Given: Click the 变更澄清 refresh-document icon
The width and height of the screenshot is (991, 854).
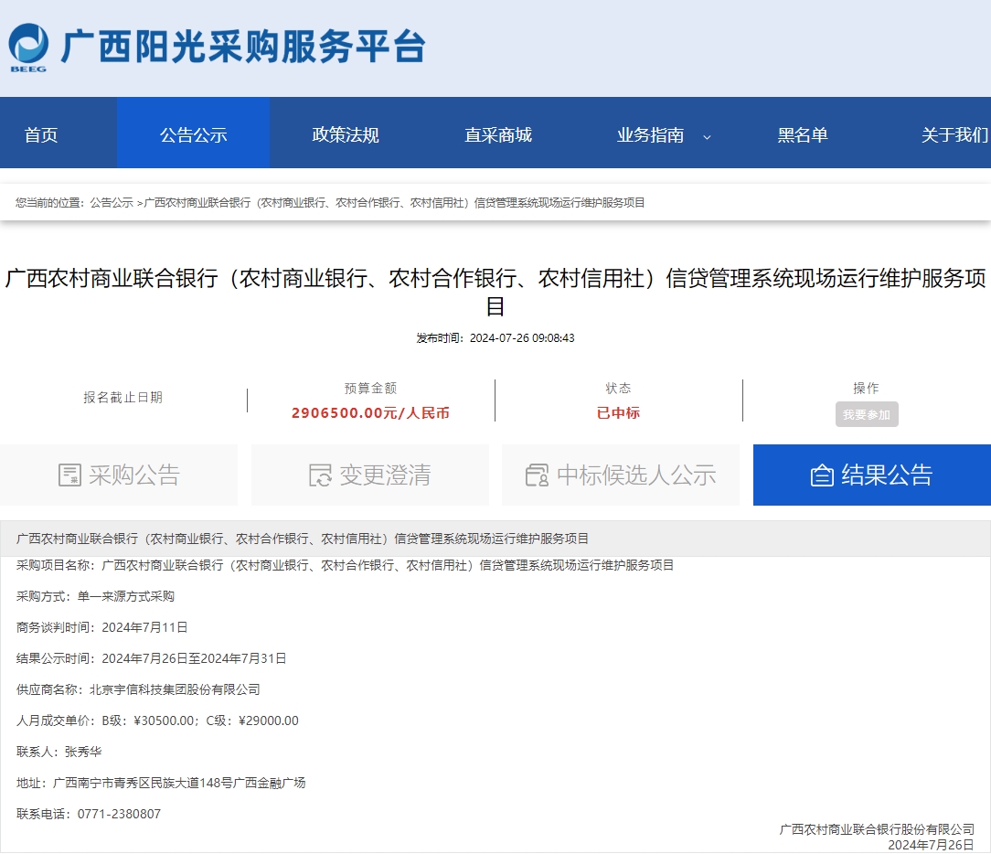Looking at the screenshot, I should pyautogui.click(x=320, y=475).
